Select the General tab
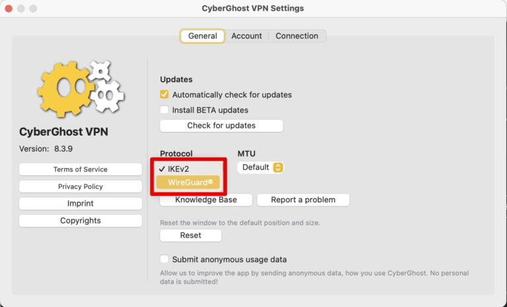507x307 pixels. coord(202,36)
